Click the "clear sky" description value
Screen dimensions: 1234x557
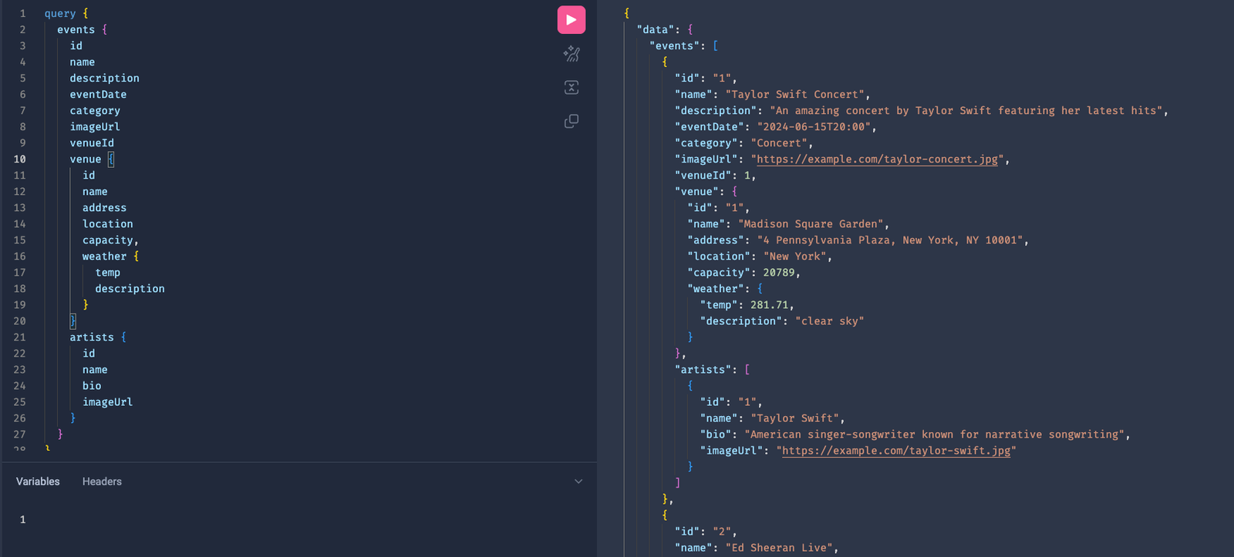[x=829, y=321]
